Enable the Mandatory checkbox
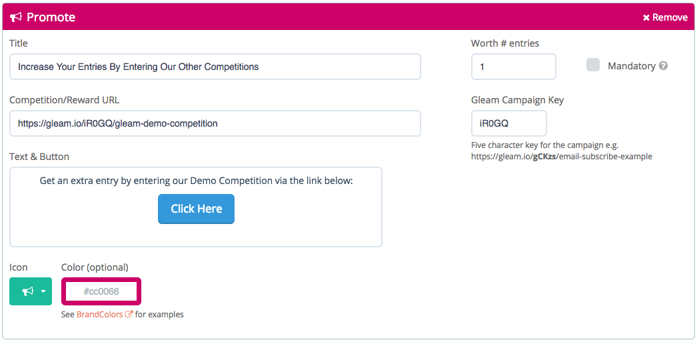Screen dimensions: 697x342 click(593, 65)
